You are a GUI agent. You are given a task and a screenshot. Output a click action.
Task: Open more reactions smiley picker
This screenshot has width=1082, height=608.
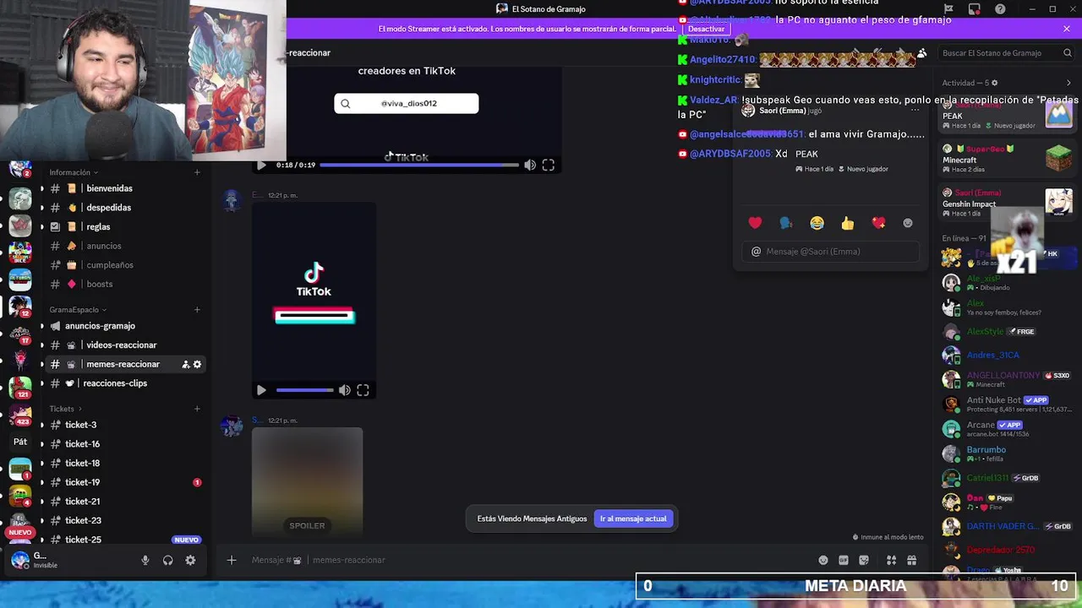click(x=908, y=223)
